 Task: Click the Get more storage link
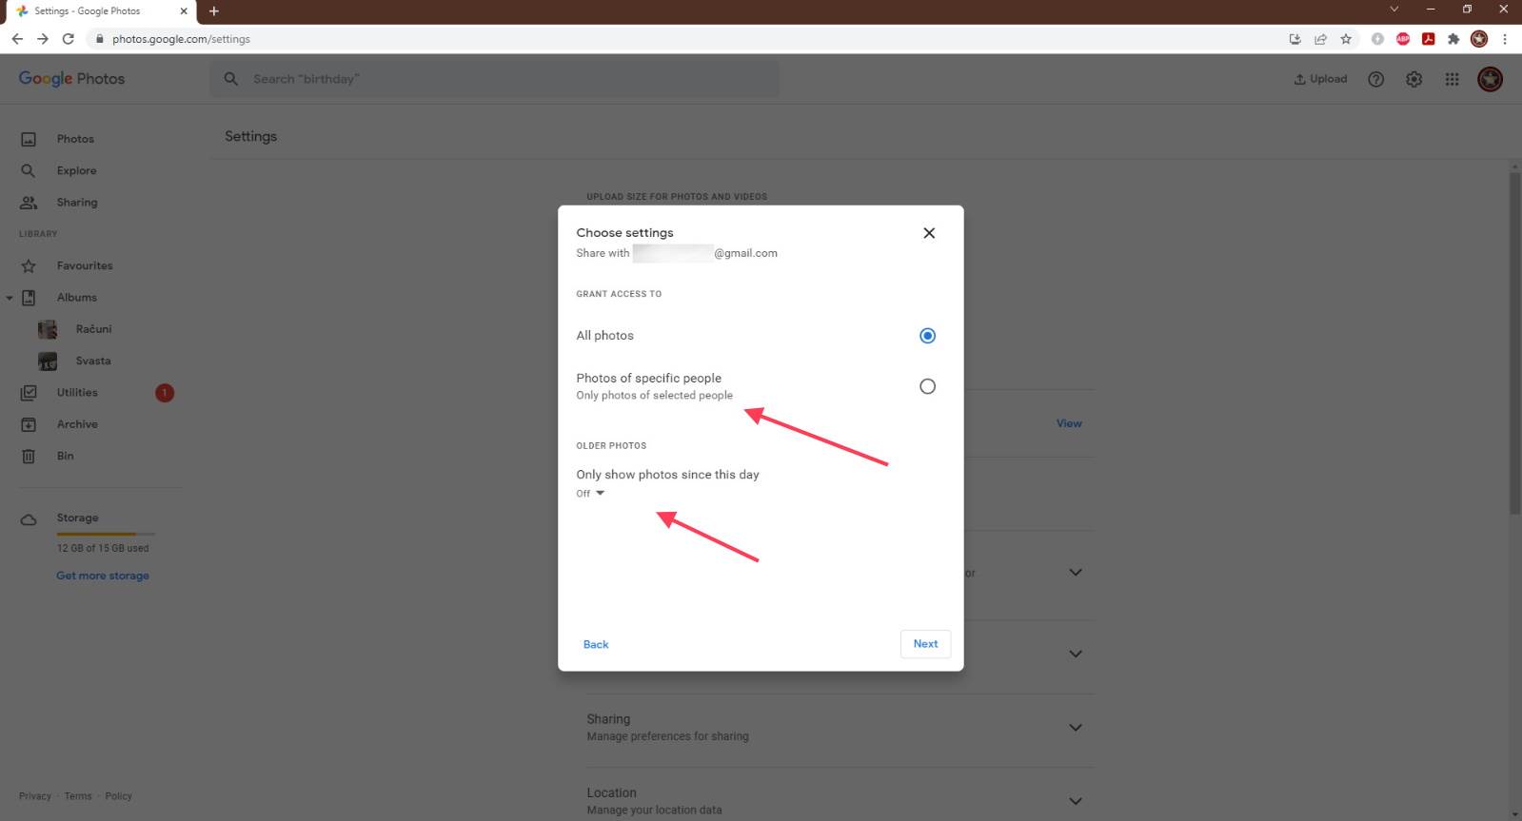click(x=103, y=576)
